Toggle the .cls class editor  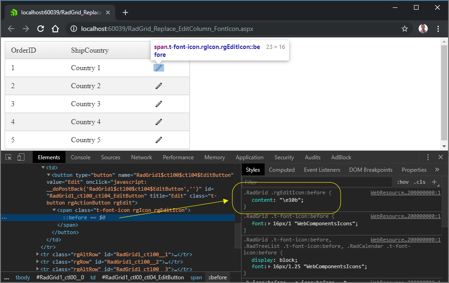tap(419, 182)
